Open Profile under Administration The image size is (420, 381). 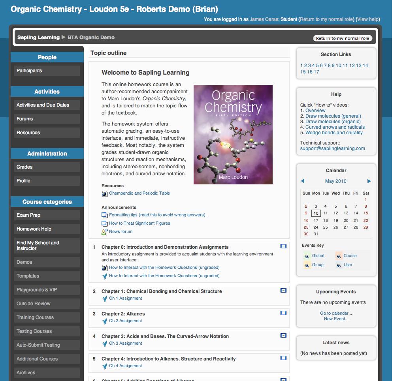[x=47, y=181]
